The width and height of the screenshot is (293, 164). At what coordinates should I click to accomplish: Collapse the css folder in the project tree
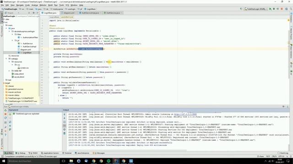[x=12, y=65]
